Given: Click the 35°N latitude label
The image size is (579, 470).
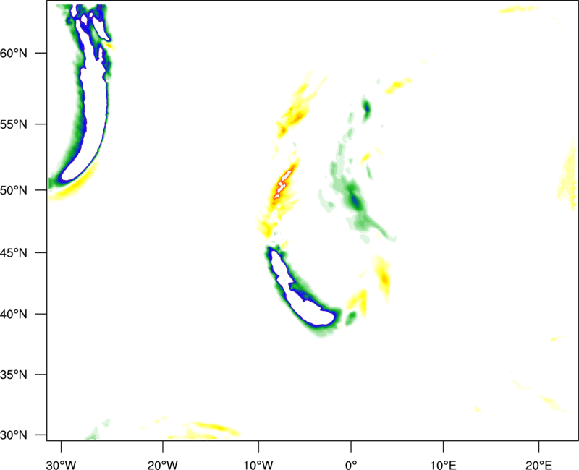Looking at the screenshot, I should (x=14, y=375).
